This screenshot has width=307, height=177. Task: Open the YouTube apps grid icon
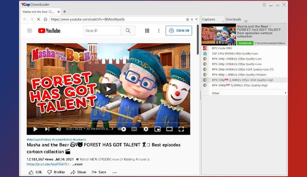tap(147, 31)
